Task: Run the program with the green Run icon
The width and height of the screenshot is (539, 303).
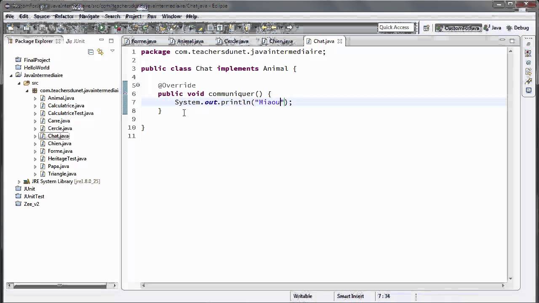Action: click(x=101, y=28)
